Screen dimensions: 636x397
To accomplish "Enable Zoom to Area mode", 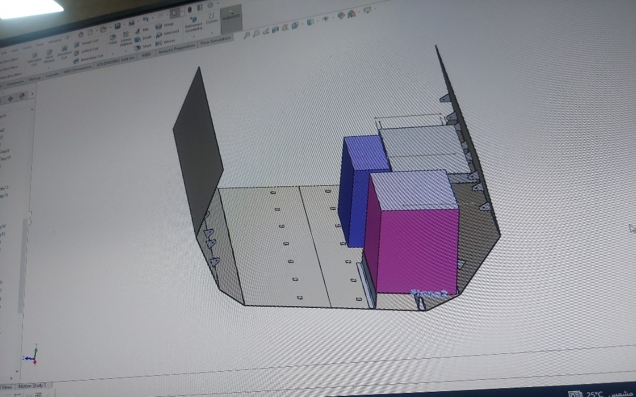I will pos(256,33).
